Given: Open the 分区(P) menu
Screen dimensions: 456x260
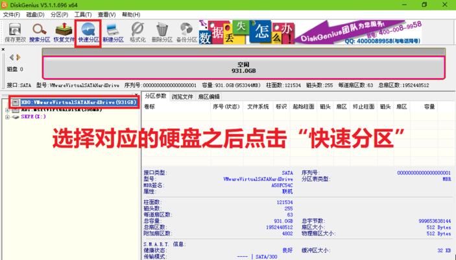Looking at the screenshot, I should [59, 14].
